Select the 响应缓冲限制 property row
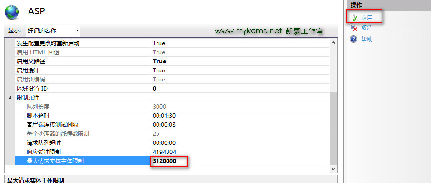 172,152
